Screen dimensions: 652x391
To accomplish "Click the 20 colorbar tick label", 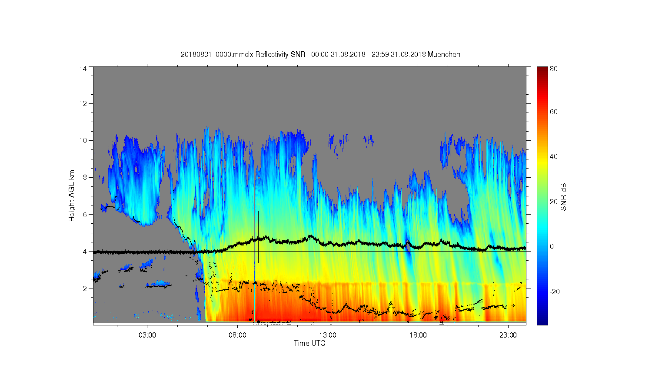I will coord(553,202).
